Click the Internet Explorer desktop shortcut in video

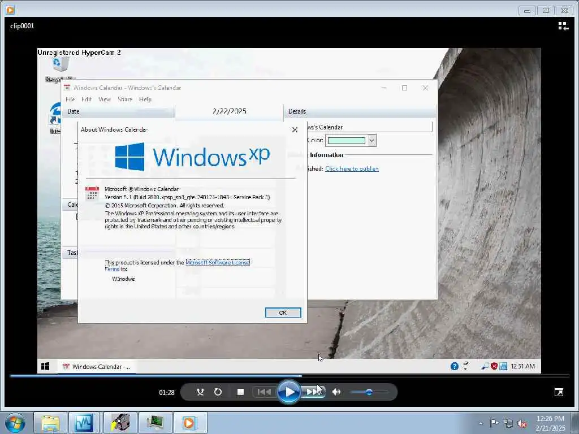[x=55, y=118]
